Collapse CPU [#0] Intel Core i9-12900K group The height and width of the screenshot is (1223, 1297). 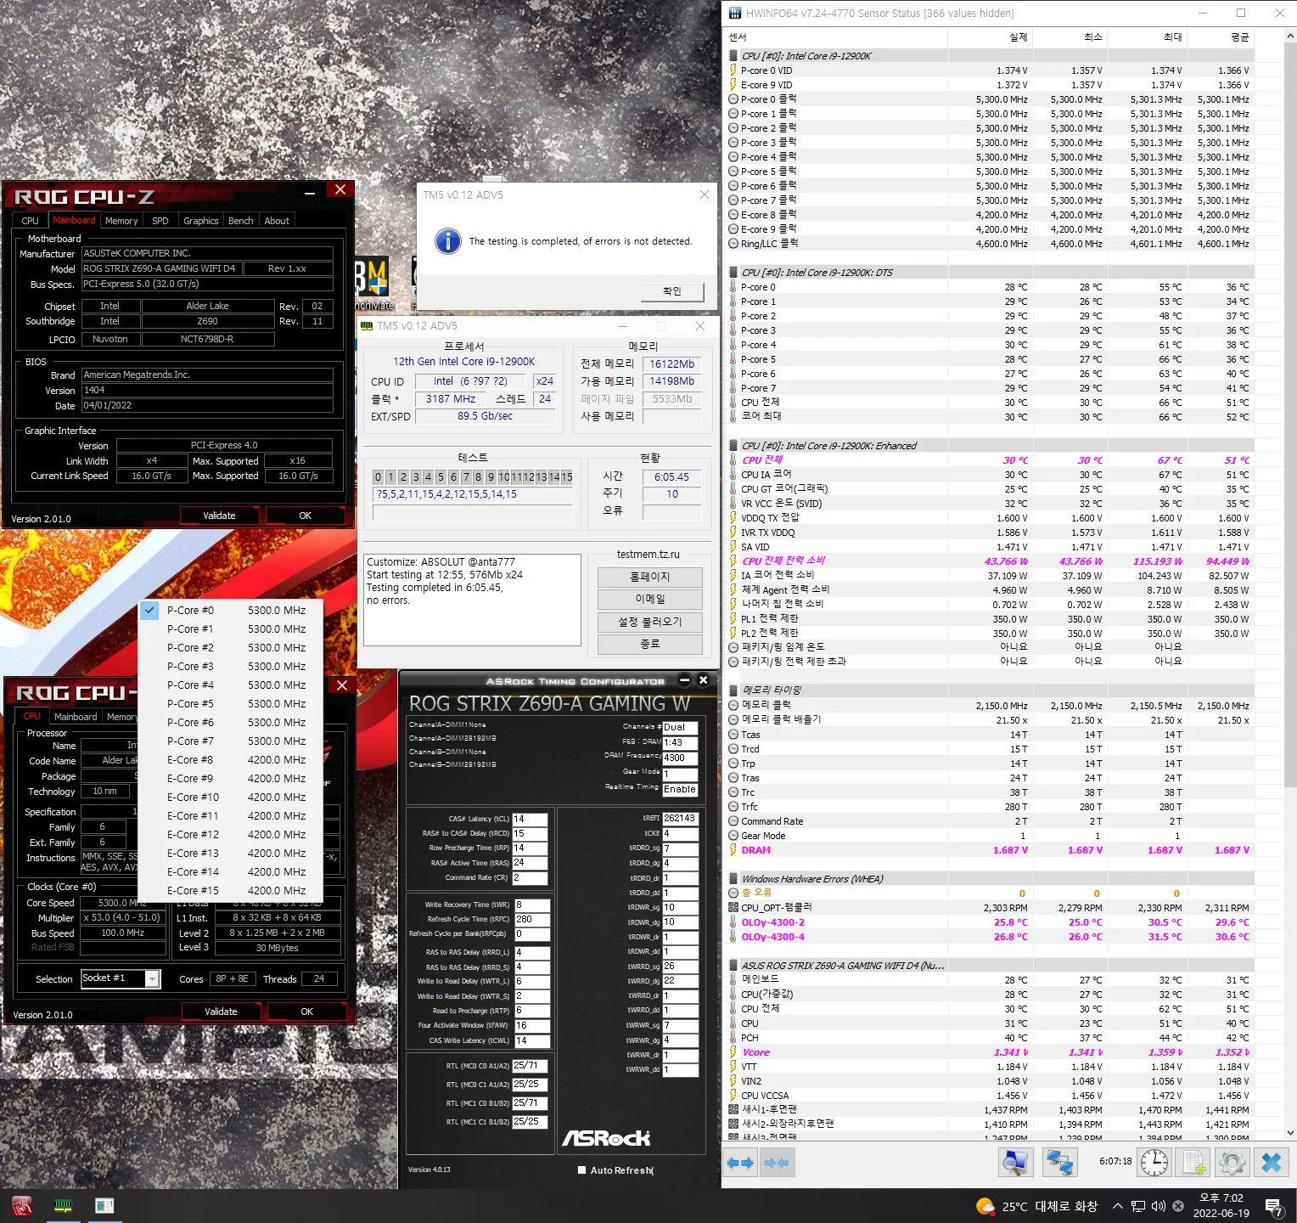click(x=733, y=56)
